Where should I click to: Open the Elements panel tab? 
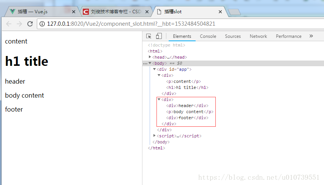click(x=182, y=36)
